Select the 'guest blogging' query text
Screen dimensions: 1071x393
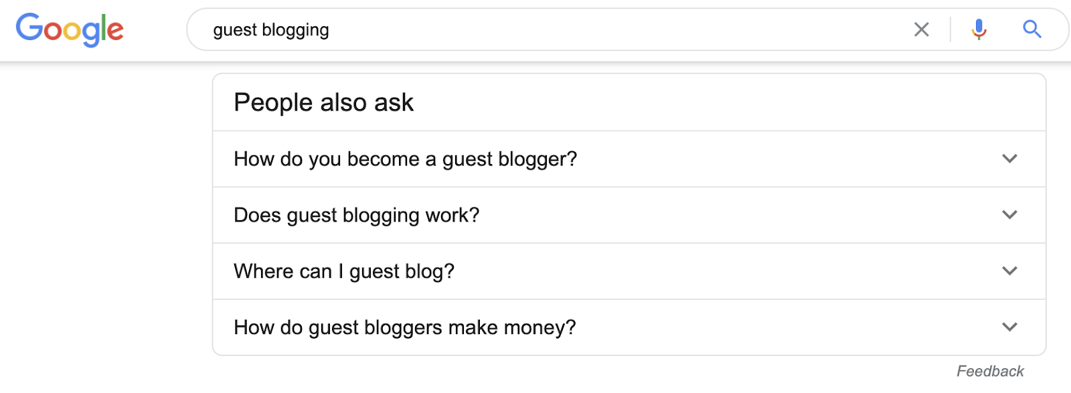pos(270,29)
